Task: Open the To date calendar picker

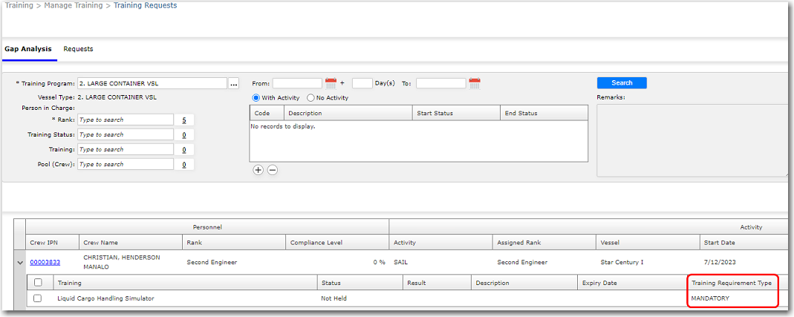Action: [475, 83]
